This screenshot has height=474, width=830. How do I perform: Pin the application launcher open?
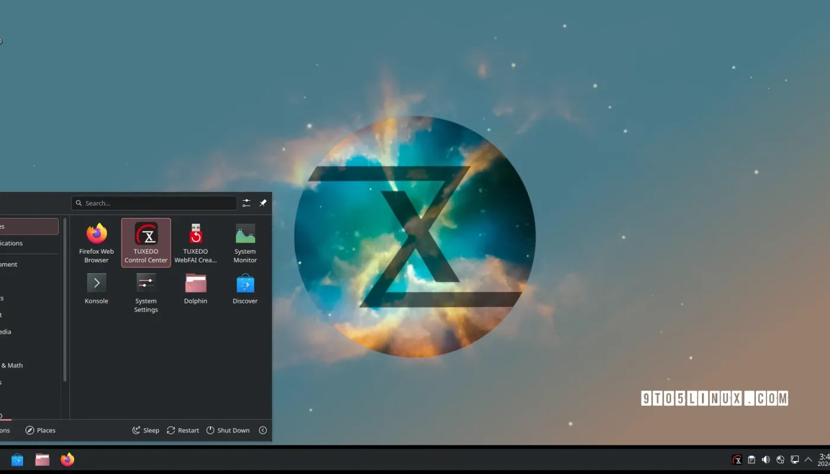click(263, 203)
